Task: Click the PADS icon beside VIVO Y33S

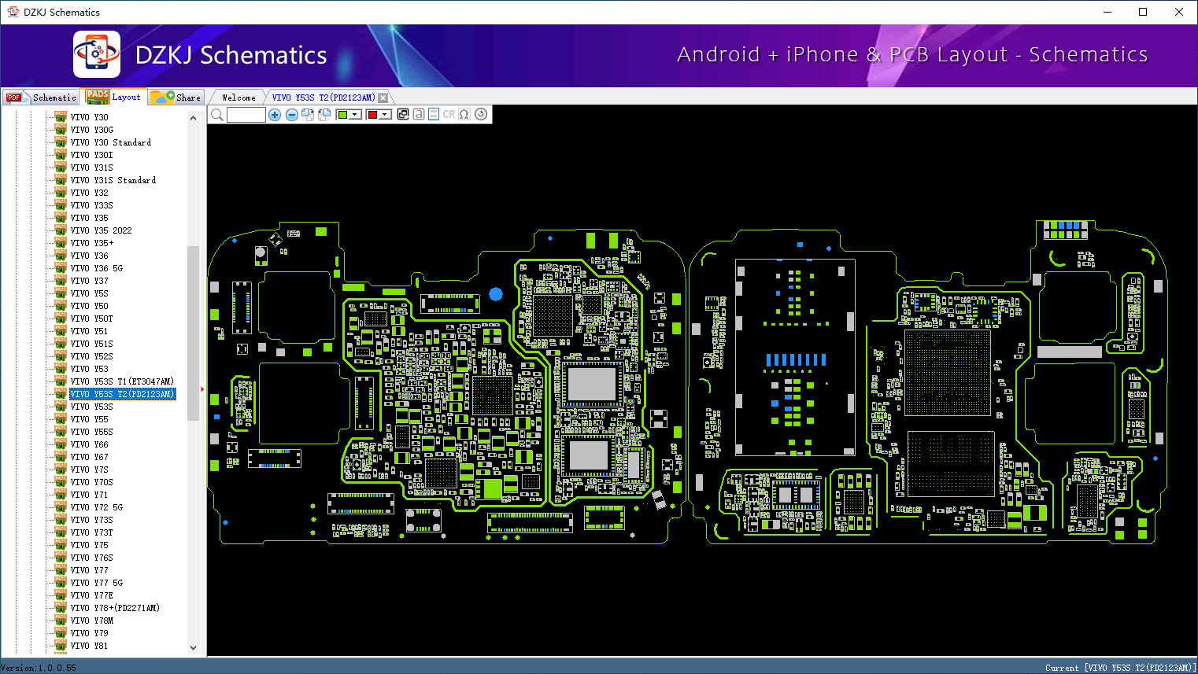Action: coord(61,204)
